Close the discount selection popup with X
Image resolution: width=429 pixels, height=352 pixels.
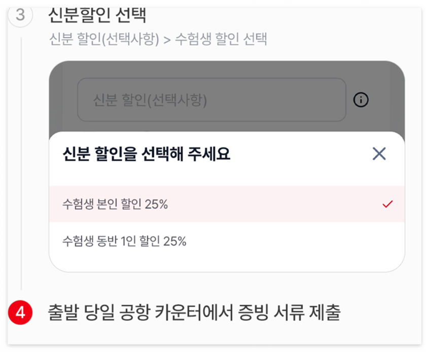tap(379, 153)
